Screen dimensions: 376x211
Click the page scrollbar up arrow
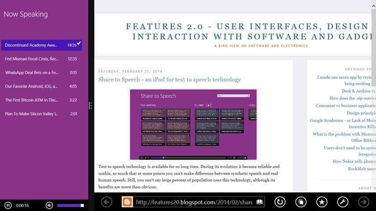tap(374, 6)
